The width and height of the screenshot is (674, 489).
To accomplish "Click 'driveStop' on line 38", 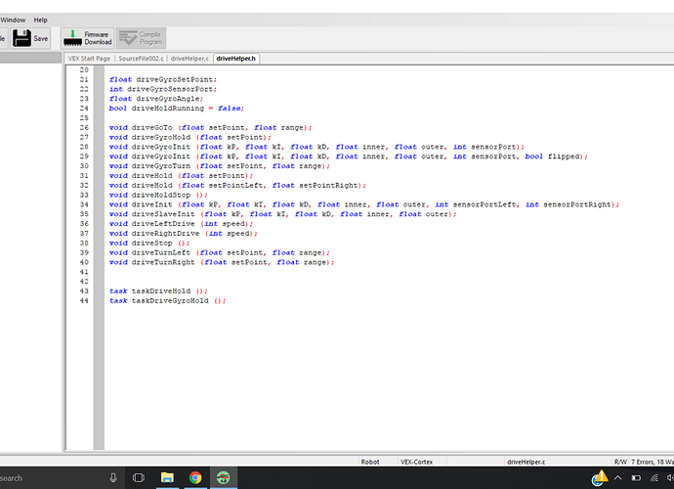I will tap(151, 244).
